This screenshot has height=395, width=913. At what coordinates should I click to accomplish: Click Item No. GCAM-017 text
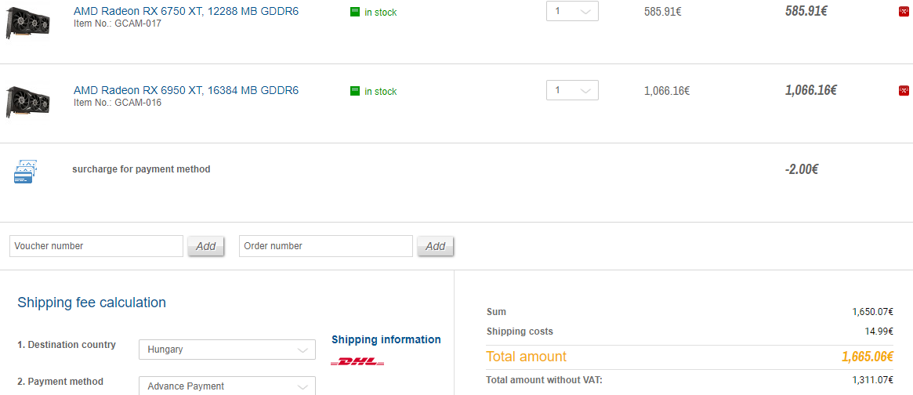(x=117, y=24)
